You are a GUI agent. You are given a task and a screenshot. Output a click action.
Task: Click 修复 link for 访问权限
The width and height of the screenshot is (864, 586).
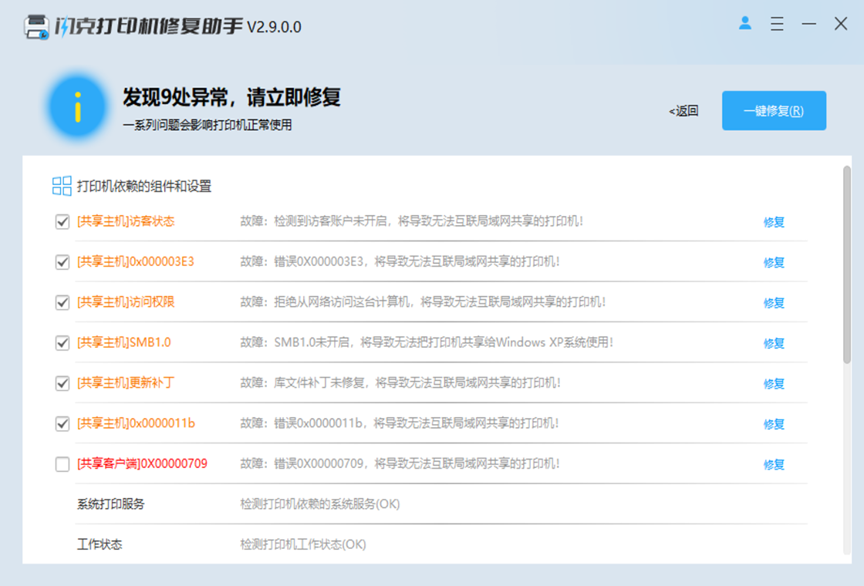[774, 303]
